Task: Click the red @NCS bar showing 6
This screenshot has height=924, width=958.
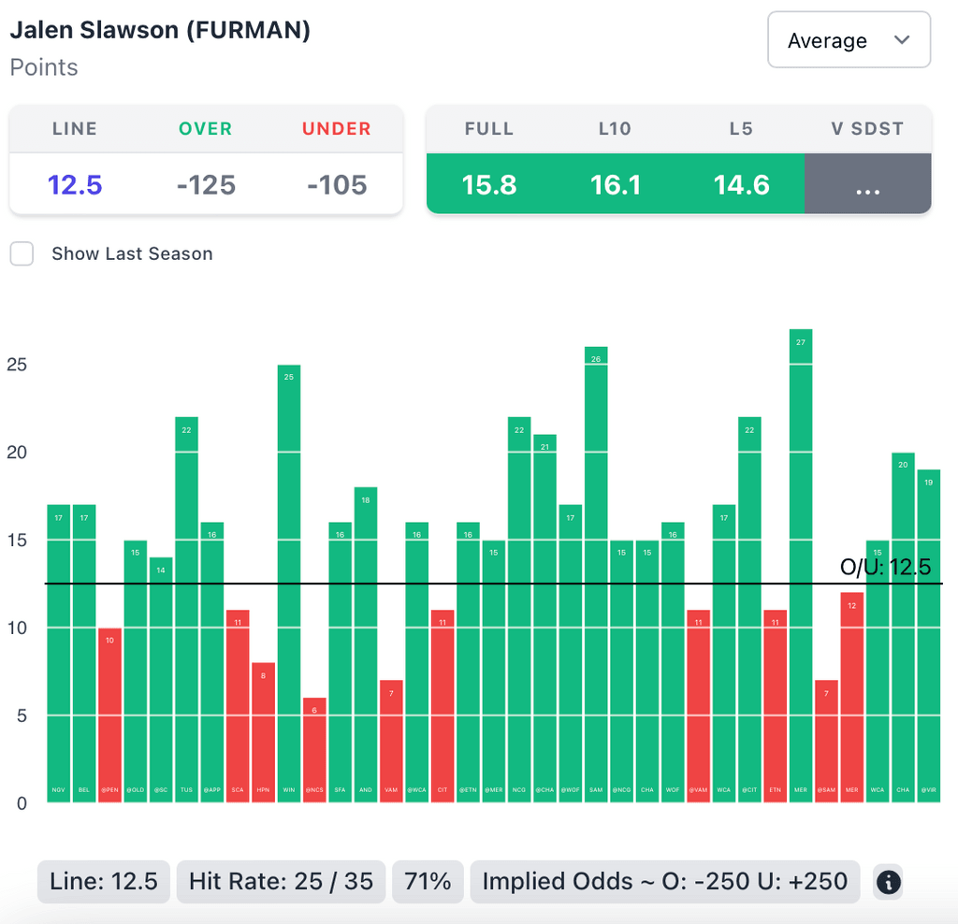Action: [x=314, y=748]
